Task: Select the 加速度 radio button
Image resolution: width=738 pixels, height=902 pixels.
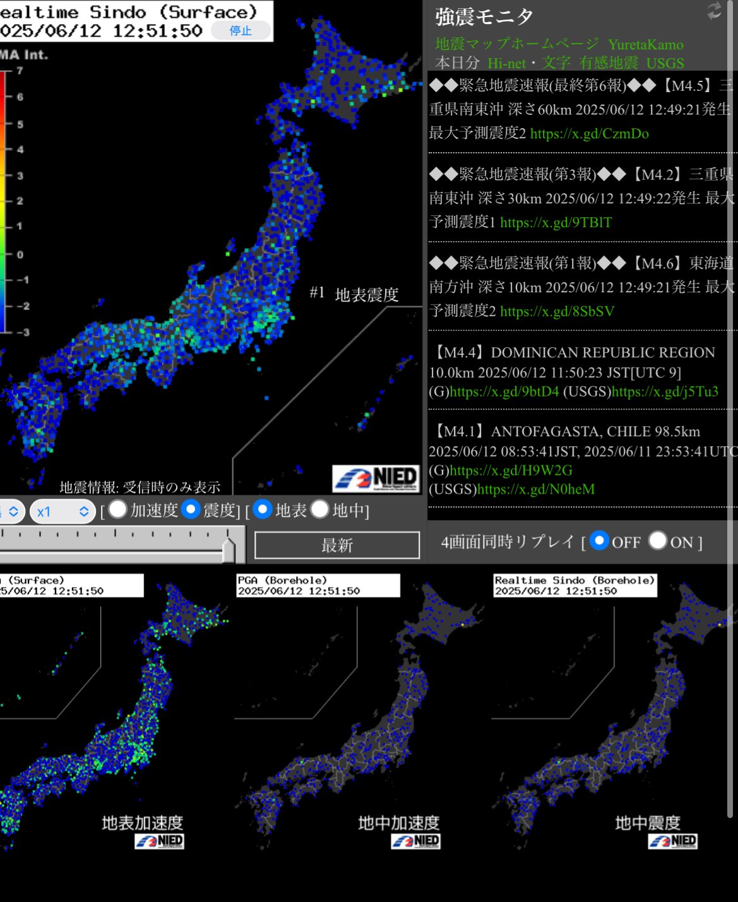Action: coord(118,509)
